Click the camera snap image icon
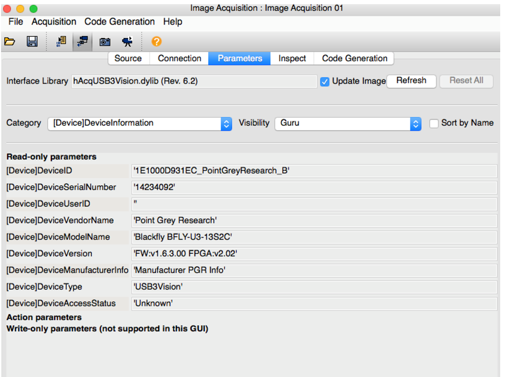This screenshot has width=507, height=377. pos(105,42)
